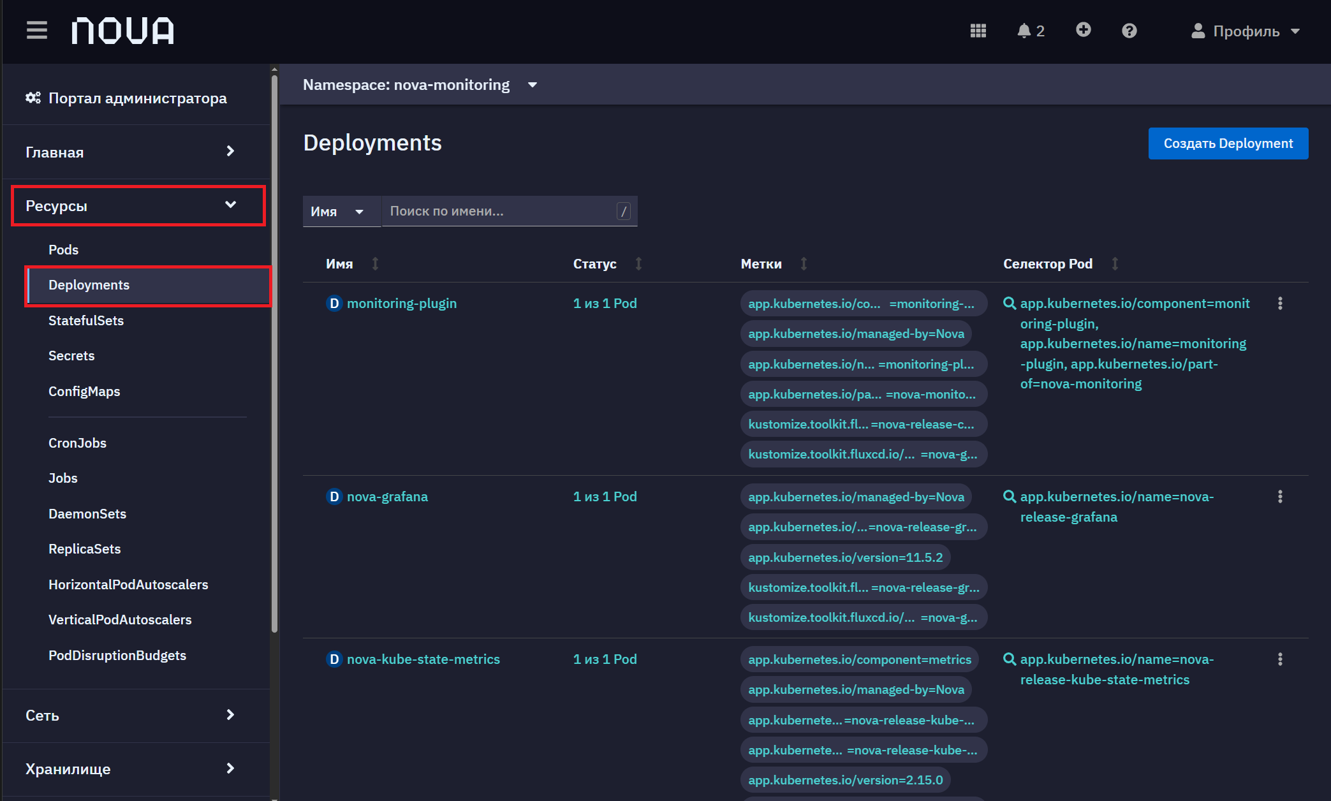This screenshot has height=801, width=1331.
Task: Go to Pods in sidebar
Action: tap(64, 249)
